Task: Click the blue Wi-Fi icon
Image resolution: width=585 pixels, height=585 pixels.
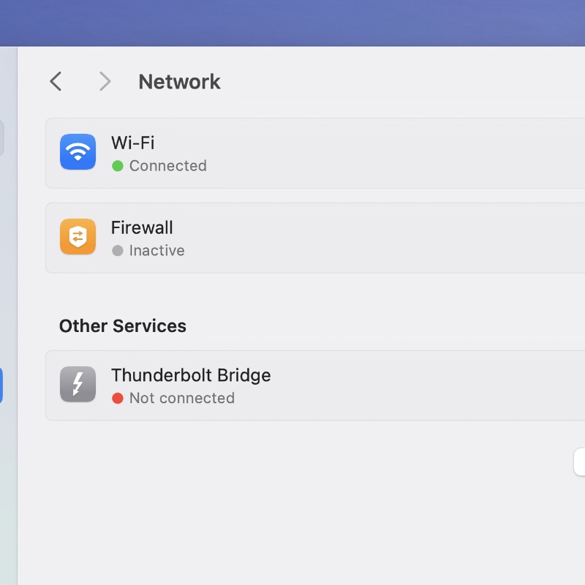Action: [x=78, y=152]
